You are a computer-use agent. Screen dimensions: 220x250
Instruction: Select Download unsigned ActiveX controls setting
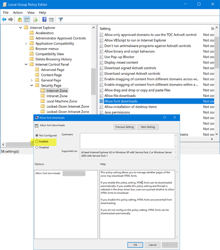click(x=132, y=74)
